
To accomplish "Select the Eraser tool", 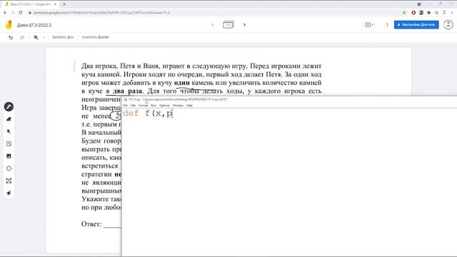I will point(9,119).
